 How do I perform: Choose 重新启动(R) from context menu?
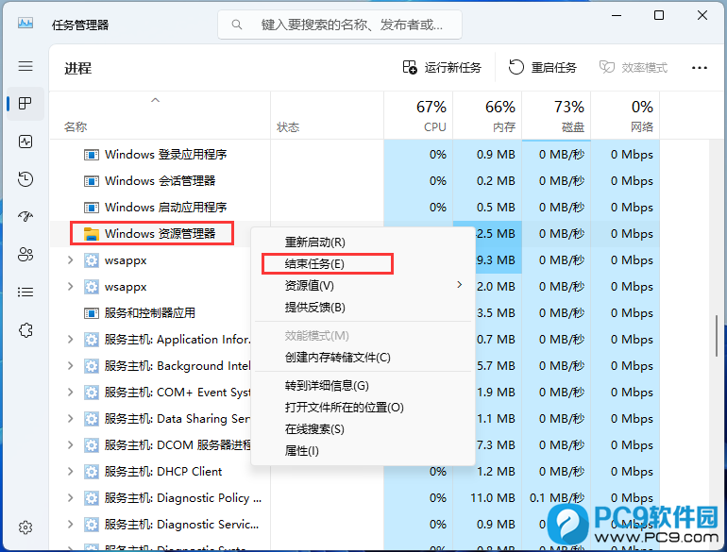pyautogui.click(x=314, y=243)
